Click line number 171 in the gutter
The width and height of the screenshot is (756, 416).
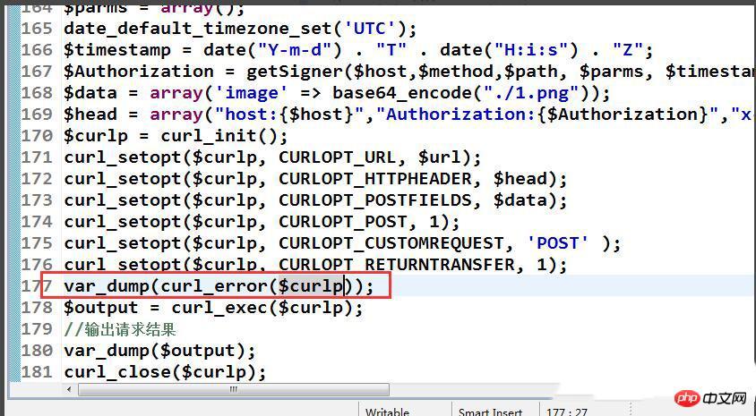pos(37,157)
